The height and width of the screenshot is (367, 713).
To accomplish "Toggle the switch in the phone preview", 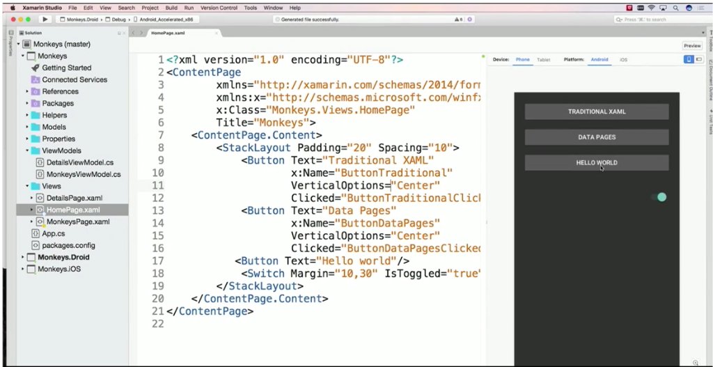I will point(659,197).
